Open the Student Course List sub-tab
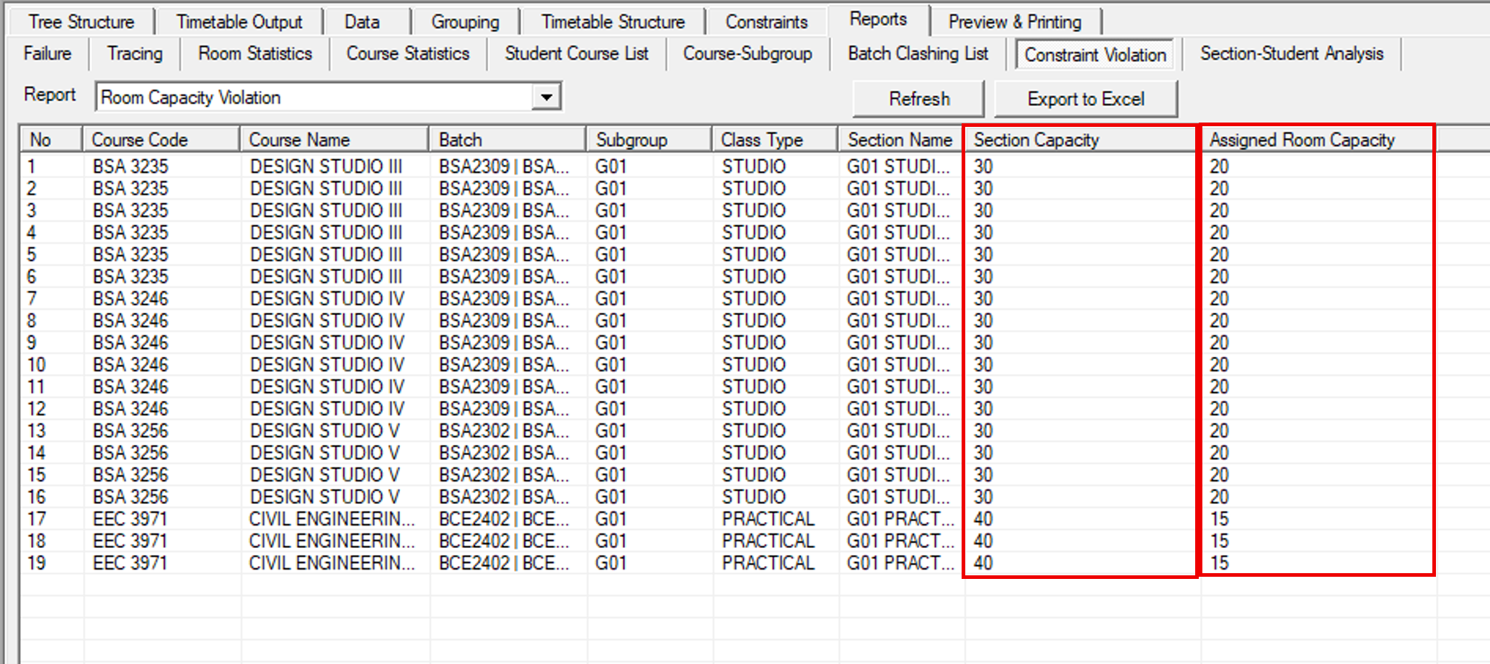Viewport: 1490px width, 664px height. (577, 53)
